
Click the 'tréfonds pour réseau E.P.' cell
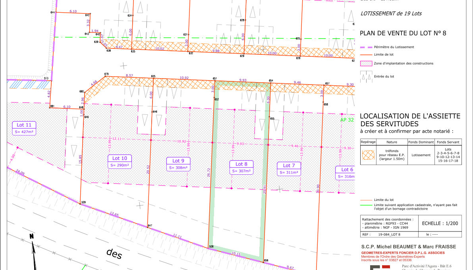click(x=392, y=155)
